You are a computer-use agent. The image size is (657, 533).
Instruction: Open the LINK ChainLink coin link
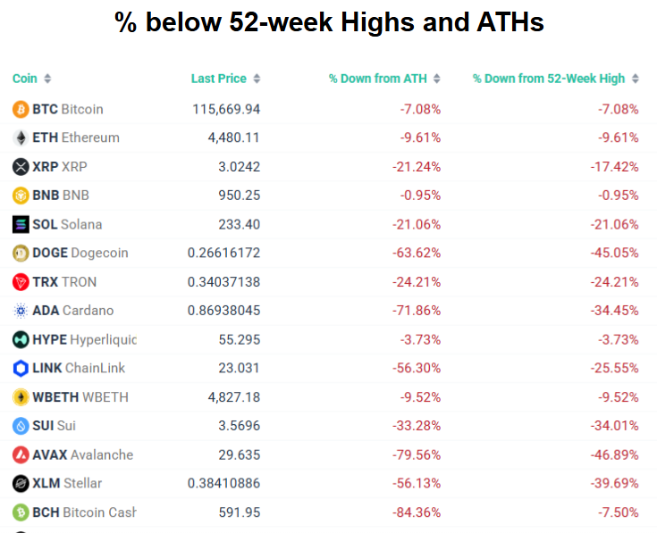(79, 368)
